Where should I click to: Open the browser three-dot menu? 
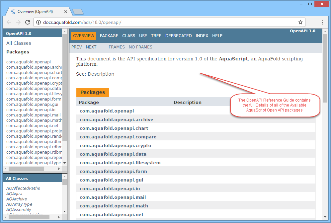[x=322, y=22]
